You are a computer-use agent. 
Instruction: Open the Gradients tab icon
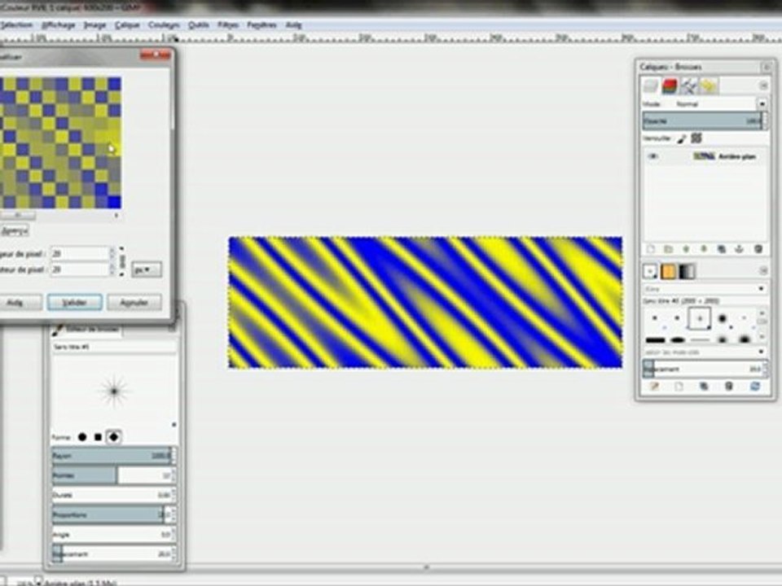coord(687,271)
